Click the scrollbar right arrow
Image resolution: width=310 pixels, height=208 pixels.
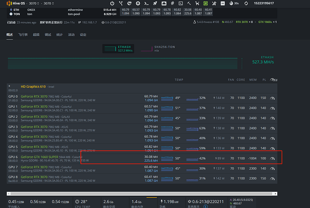pos(275,194)
